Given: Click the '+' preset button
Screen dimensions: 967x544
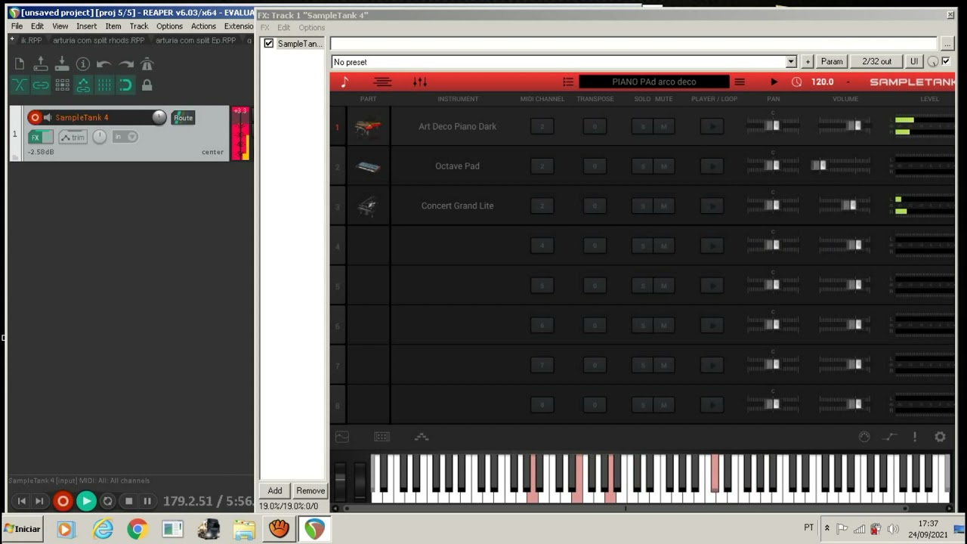Looking at the screenshot, I should pyautogui.click(x=808, y=62).
